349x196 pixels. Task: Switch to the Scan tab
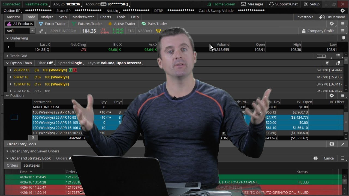coord(63,17)
